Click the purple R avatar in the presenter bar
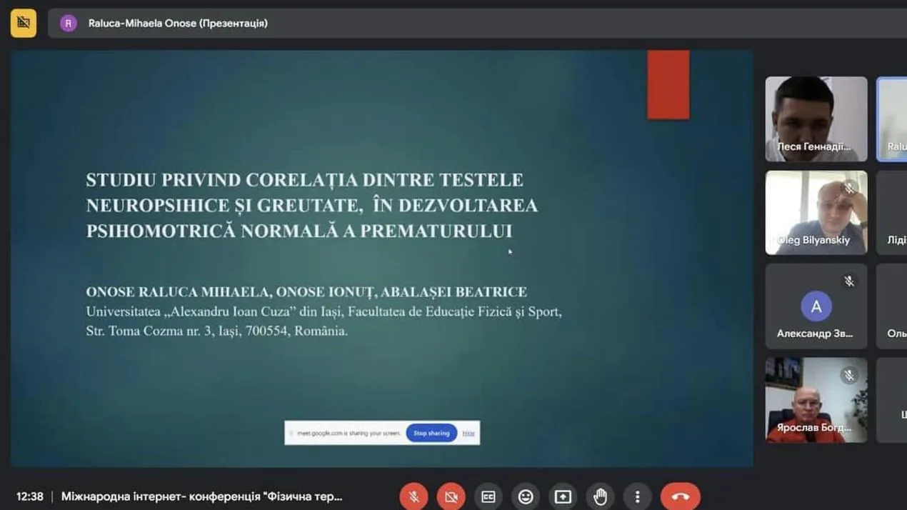This screenshot has width=907, height=510. (x=69, y=23)
